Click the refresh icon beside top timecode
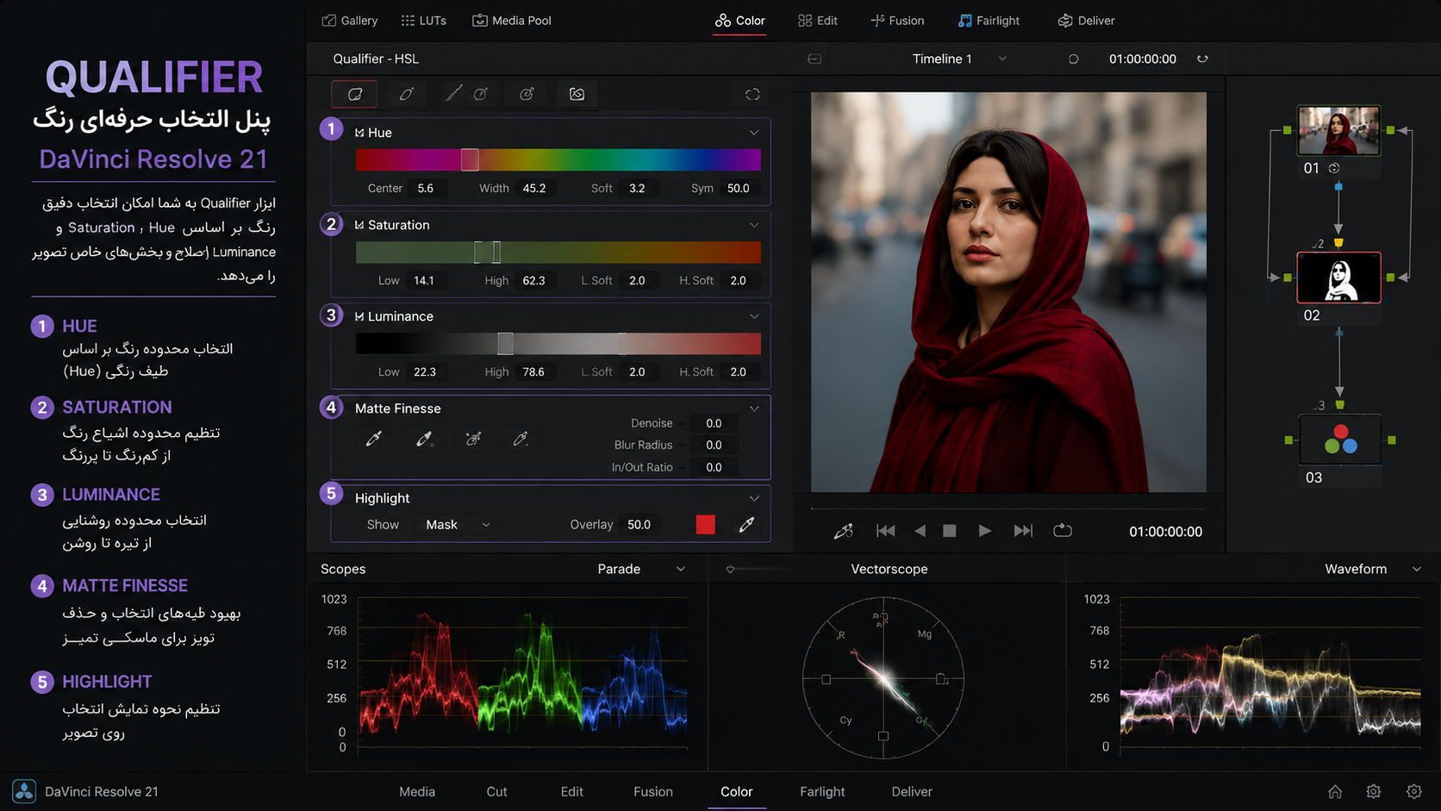 coord(1202,59)
